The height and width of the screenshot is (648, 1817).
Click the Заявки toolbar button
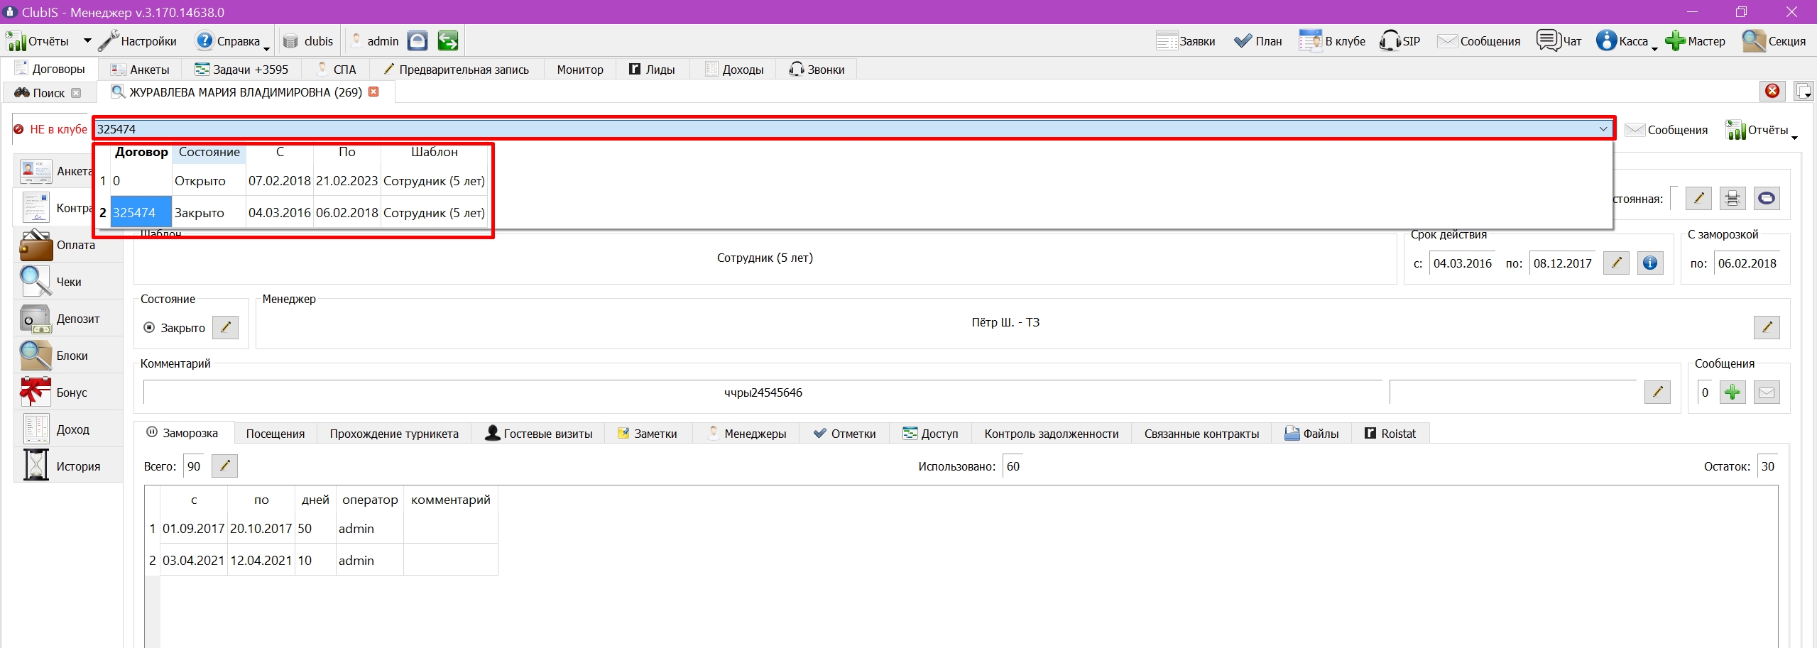click(1186, 40)
